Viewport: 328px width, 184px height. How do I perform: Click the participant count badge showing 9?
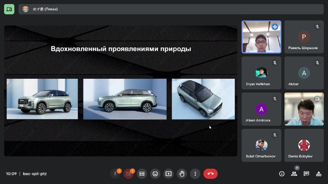297,168
